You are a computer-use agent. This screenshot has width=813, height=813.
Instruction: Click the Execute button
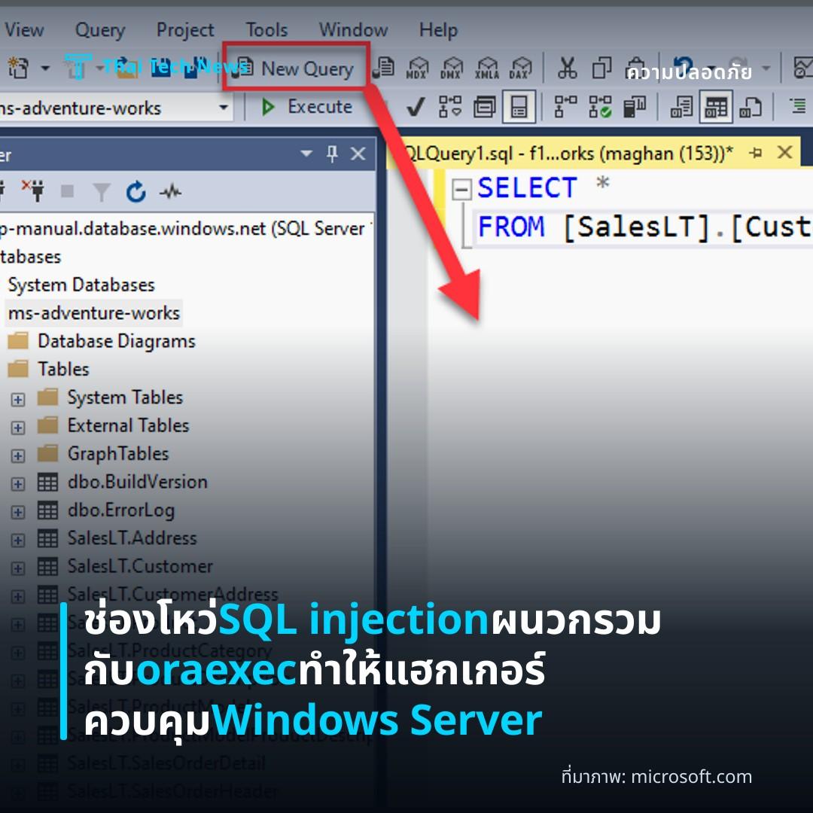[x=307, y=107]
